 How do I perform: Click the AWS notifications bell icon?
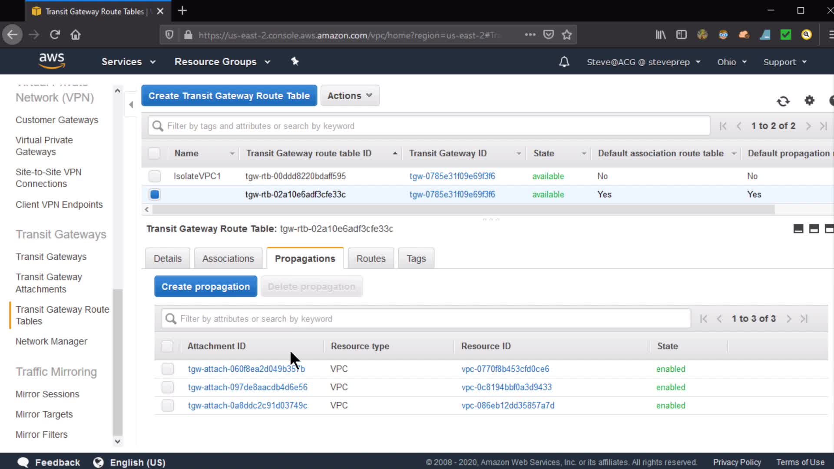pyautogui.click(x=564, y=62)
